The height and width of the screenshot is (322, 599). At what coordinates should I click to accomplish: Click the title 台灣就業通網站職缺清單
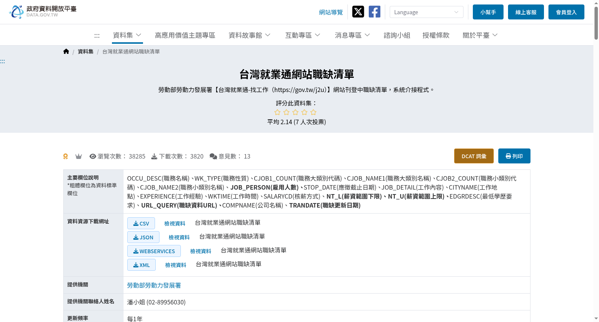coord(297,74)
